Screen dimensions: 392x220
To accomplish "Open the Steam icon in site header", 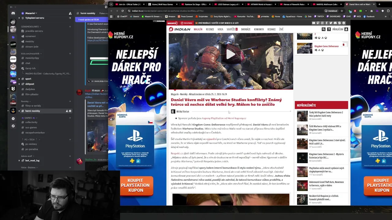I will click(x=339, y=23).
